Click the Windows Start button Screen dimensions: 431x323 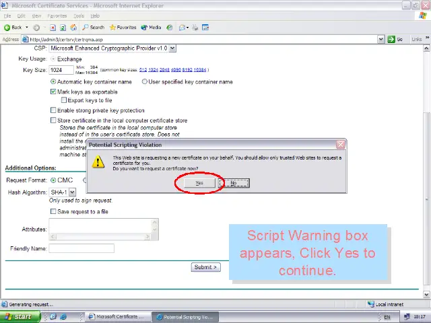20,317
